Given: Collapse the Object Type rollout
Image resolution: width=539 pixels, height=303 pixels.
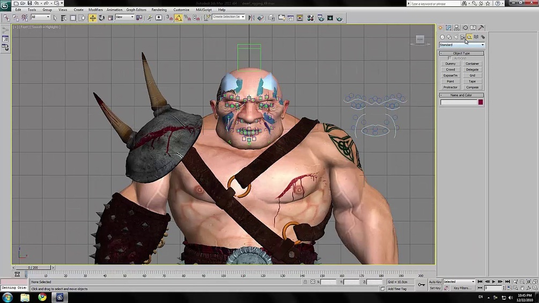Looking at the screenshot, I should coord(461,53).
